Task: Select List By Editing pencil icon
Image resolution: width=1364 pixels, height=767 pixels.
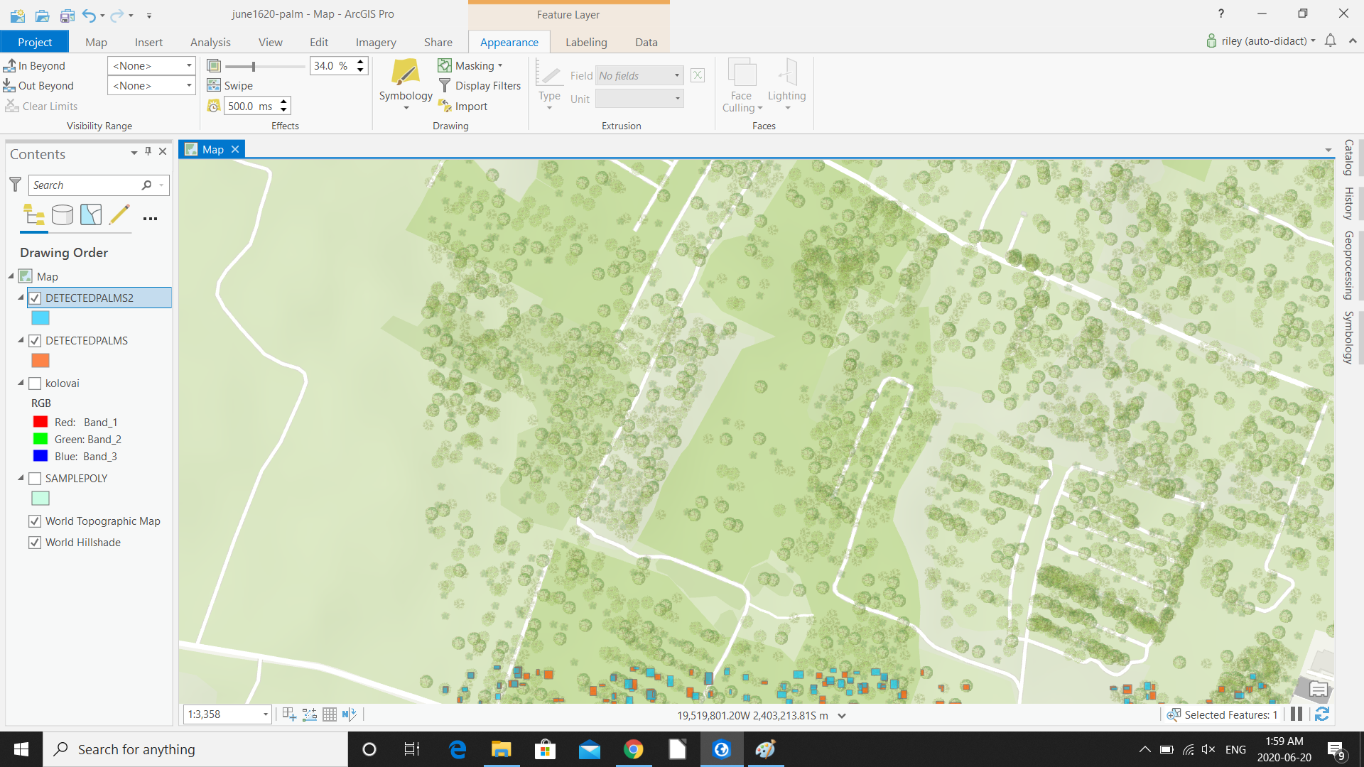Action: pyautogui.click(x=119, y=214)
